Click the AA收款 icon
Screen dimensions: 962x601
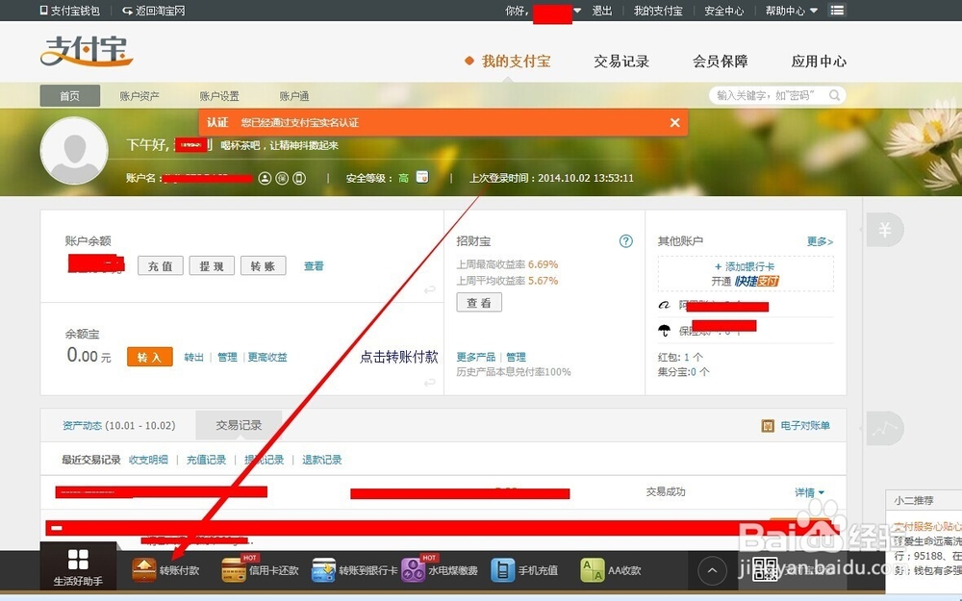593,569
